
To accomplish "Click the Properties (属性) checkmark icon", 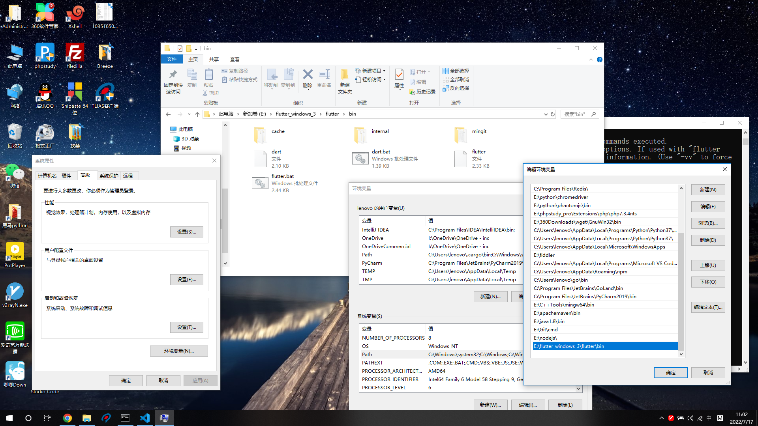I will (x=399, y=75).
